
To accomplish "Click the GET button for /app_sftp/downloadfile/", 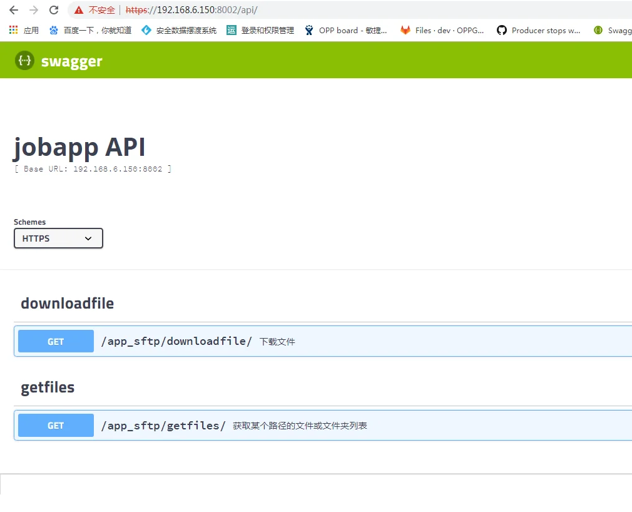I will click(56, 342).
